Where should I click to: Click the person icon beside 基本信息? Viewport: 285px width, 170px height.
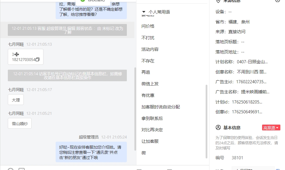[x=218, y=127]
